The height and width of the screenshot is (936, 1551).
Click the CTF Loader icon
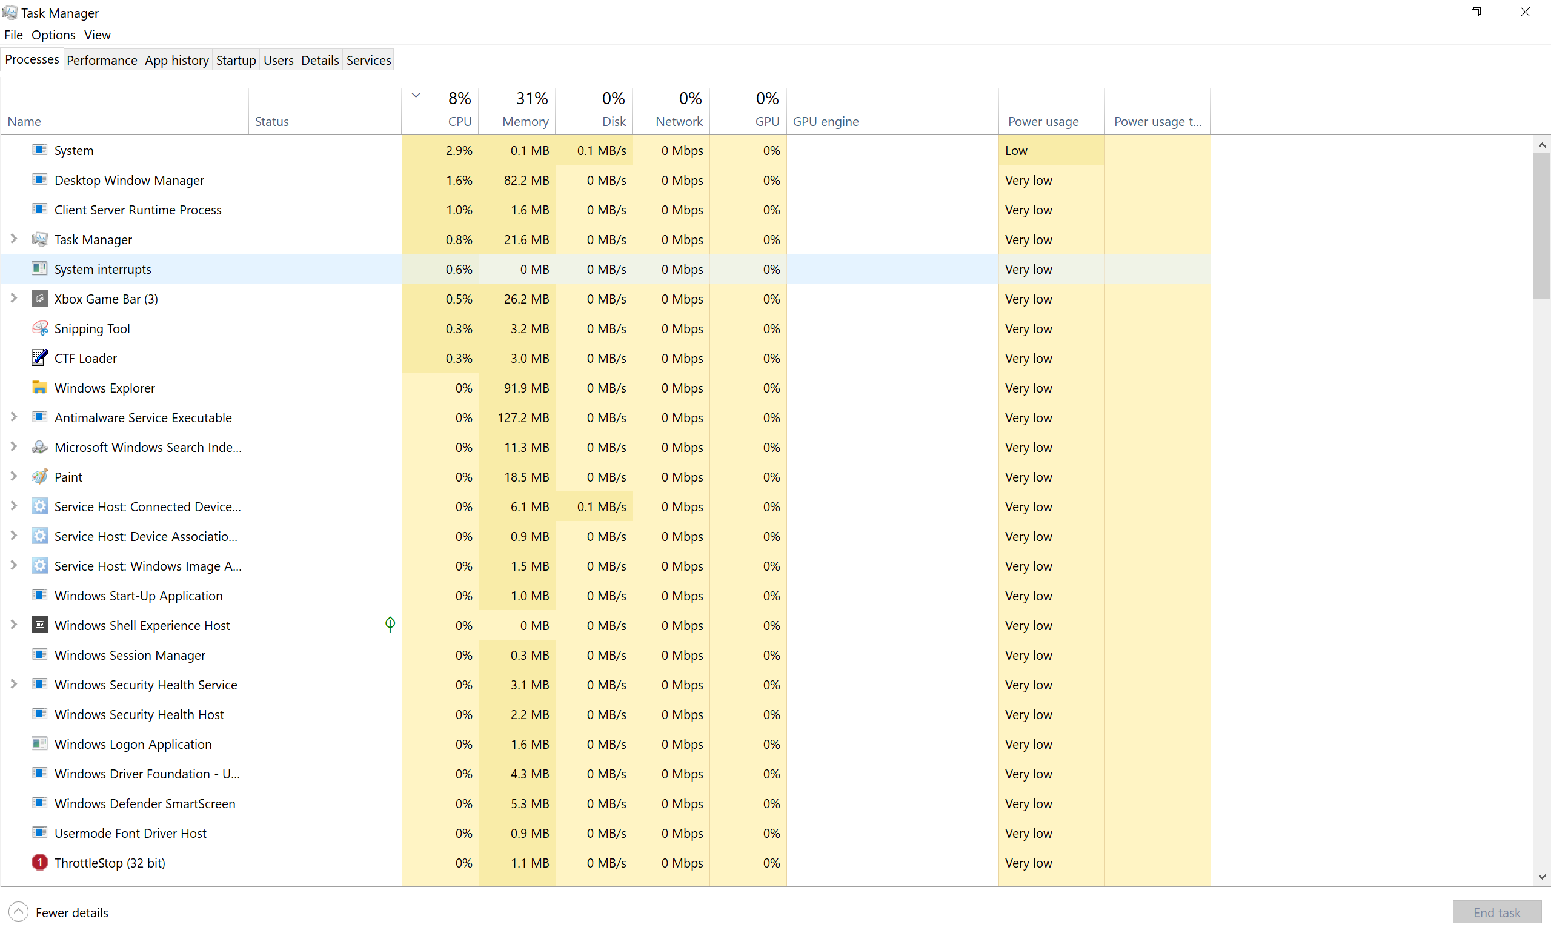(x=39, y=357)
